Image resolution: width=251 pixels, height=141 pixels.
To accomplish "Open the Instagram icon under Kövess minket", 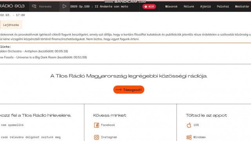I will click(96, 137).
